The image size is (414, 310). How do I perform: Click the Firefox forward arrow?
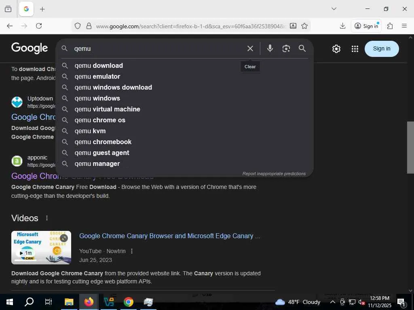pyautogui.click(x=24, y=26)
